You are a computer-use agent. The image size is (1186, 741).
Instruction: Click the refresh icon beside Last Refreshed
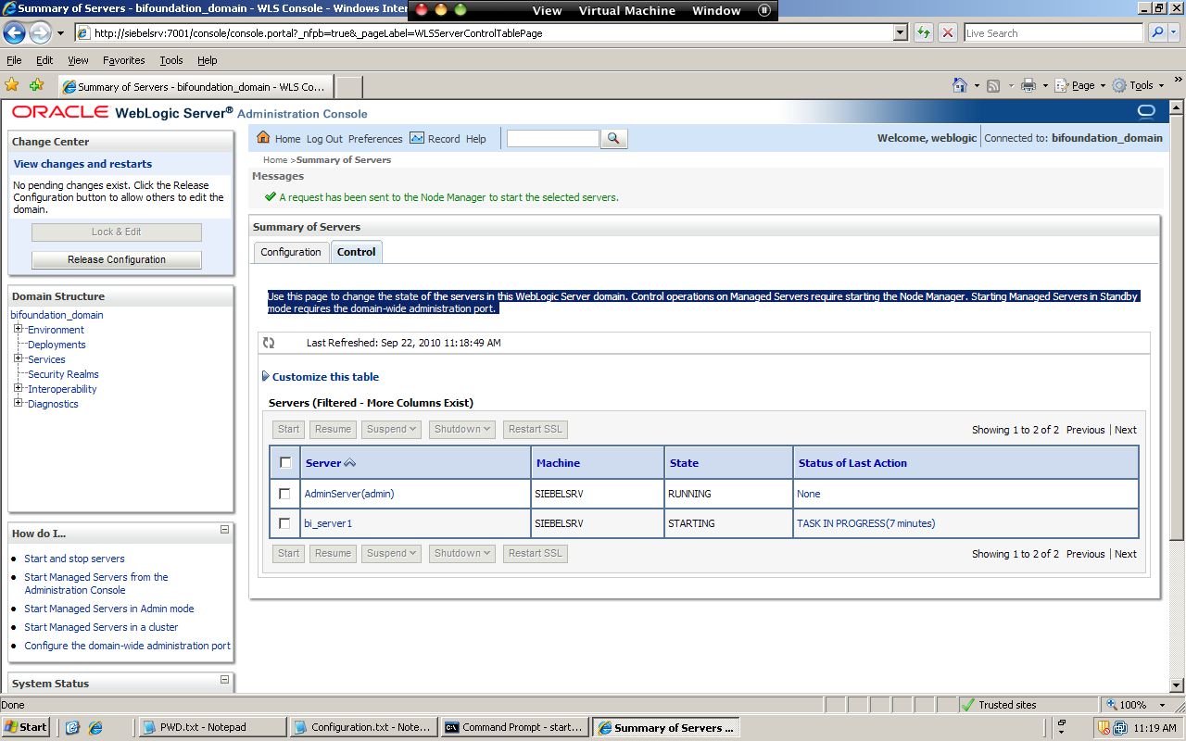269,342
